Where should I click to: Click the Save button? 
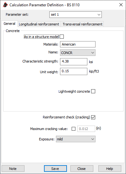click(55, 169)
